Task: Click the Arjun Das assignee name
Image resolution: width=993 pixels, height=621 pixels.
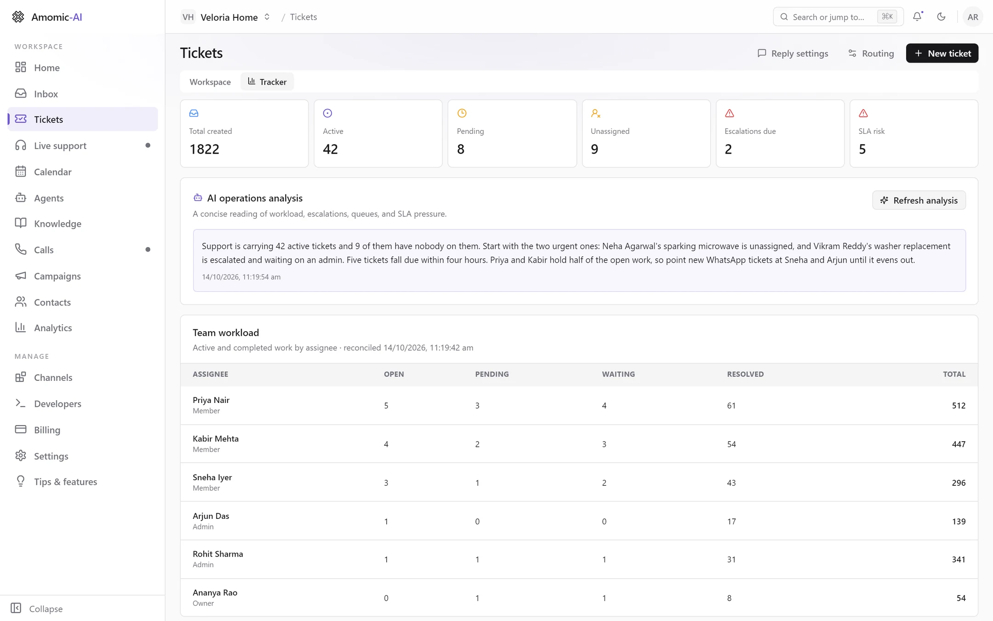Action: point(211,516)
